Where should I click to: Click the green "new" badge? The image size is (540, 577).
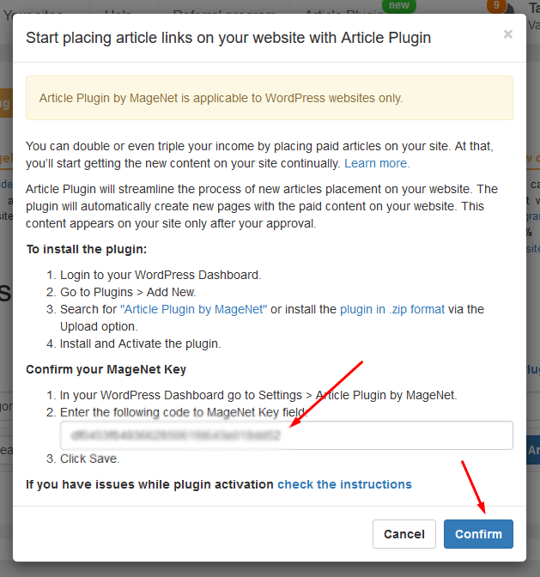click(399, 5)
